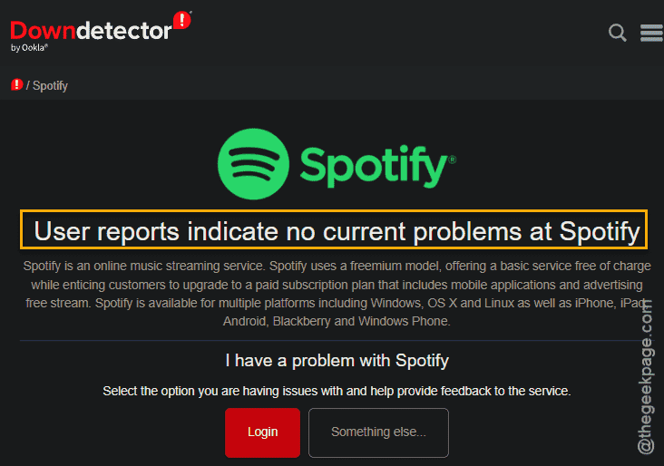664x466 pixels.
Task: Click the "Windows Phone" text in description
Action: click(402, 321)
